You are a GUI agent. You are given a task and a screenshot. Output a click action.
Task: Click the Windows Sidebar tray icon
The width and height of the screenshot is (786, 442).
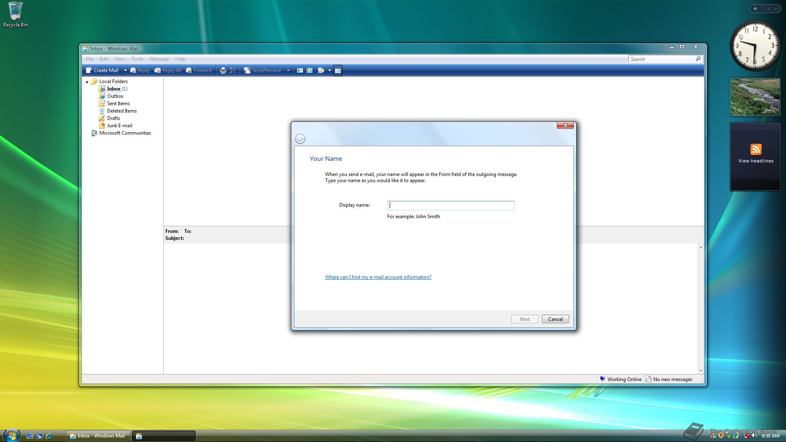coord(736,435)
